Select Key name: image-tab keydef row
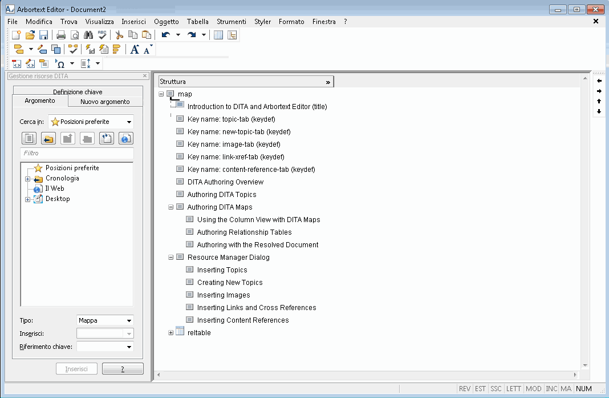Image resolution: width=609 pixels, height=398 pixels. coord(234,144)
